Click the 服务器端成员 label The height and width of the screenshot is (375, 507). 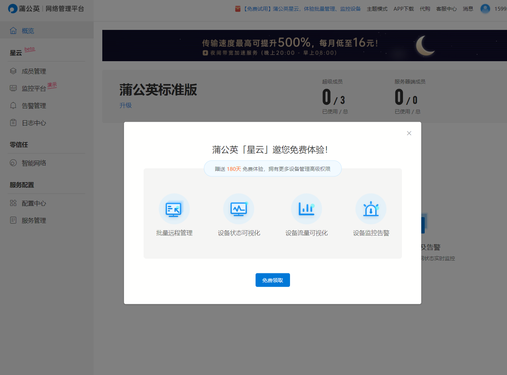(x=410, y=82)
